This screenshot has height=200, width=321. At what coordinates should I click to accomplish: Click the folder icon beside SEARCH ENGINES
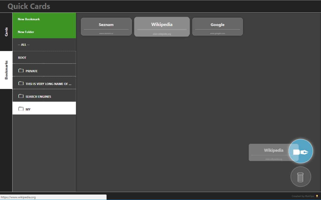pos(21,96)
